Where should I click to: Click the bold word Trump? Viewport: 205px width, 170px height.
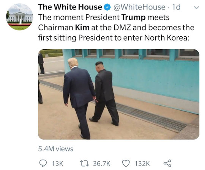pos(133,17)
